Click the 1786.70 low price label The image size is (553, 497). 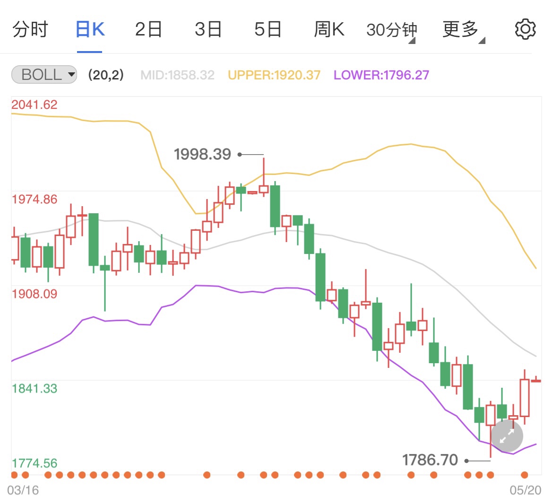tap(430, 460)
